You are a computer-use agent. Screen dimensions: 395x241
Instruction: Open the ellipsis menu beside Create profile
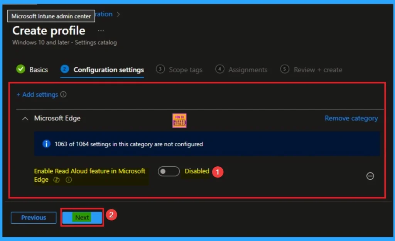[101, 31]
